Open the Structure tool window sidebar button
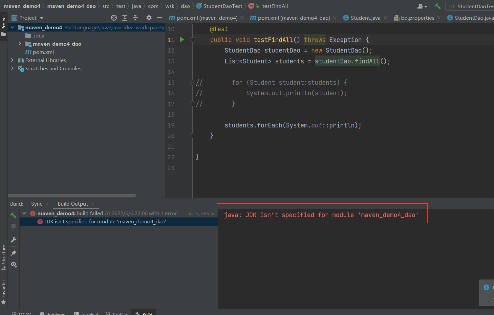Screen dimensions: 494x315 click(x=4, y=258)
